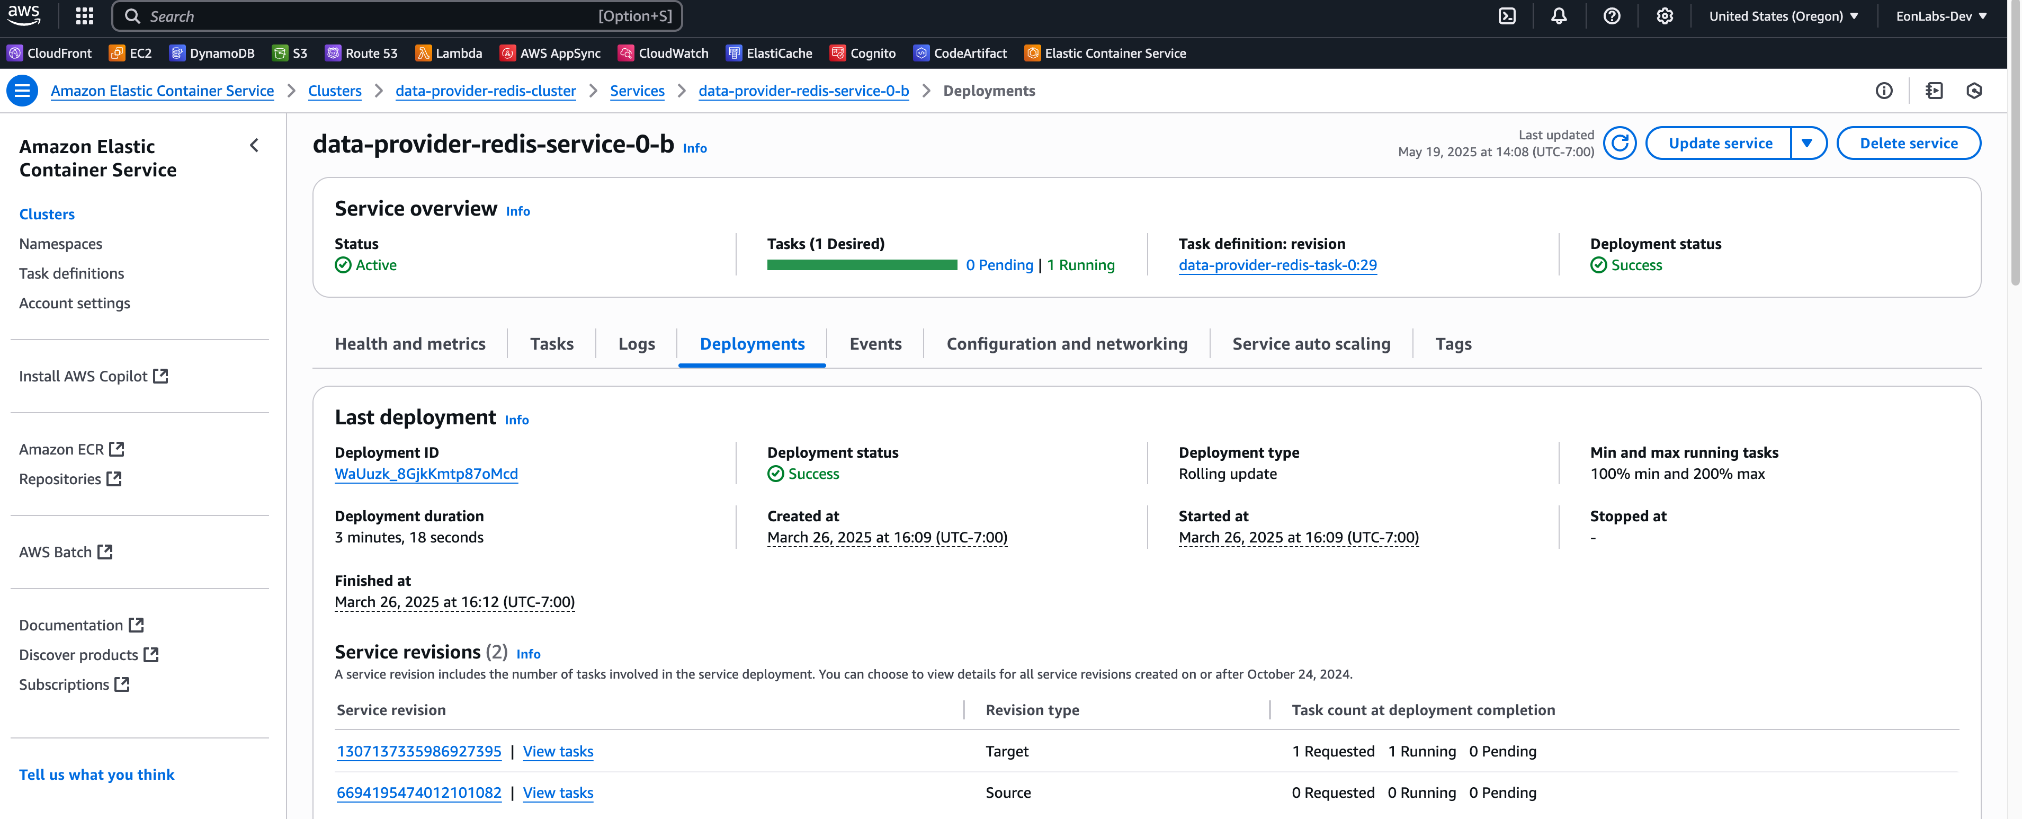
Task: Toggle the hamburger navigation menu button
Action: (22, 91)
